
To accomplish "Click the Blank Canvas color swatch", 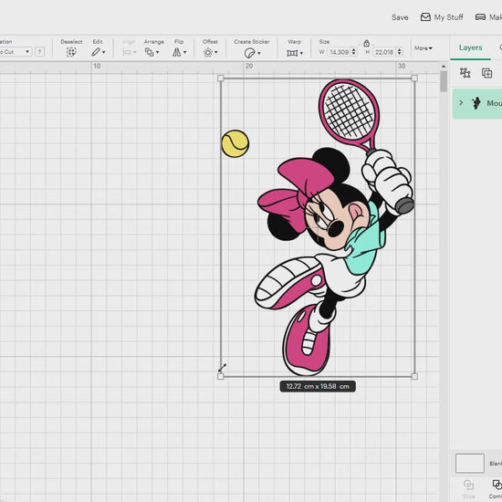I will click(x=470, y=463).
